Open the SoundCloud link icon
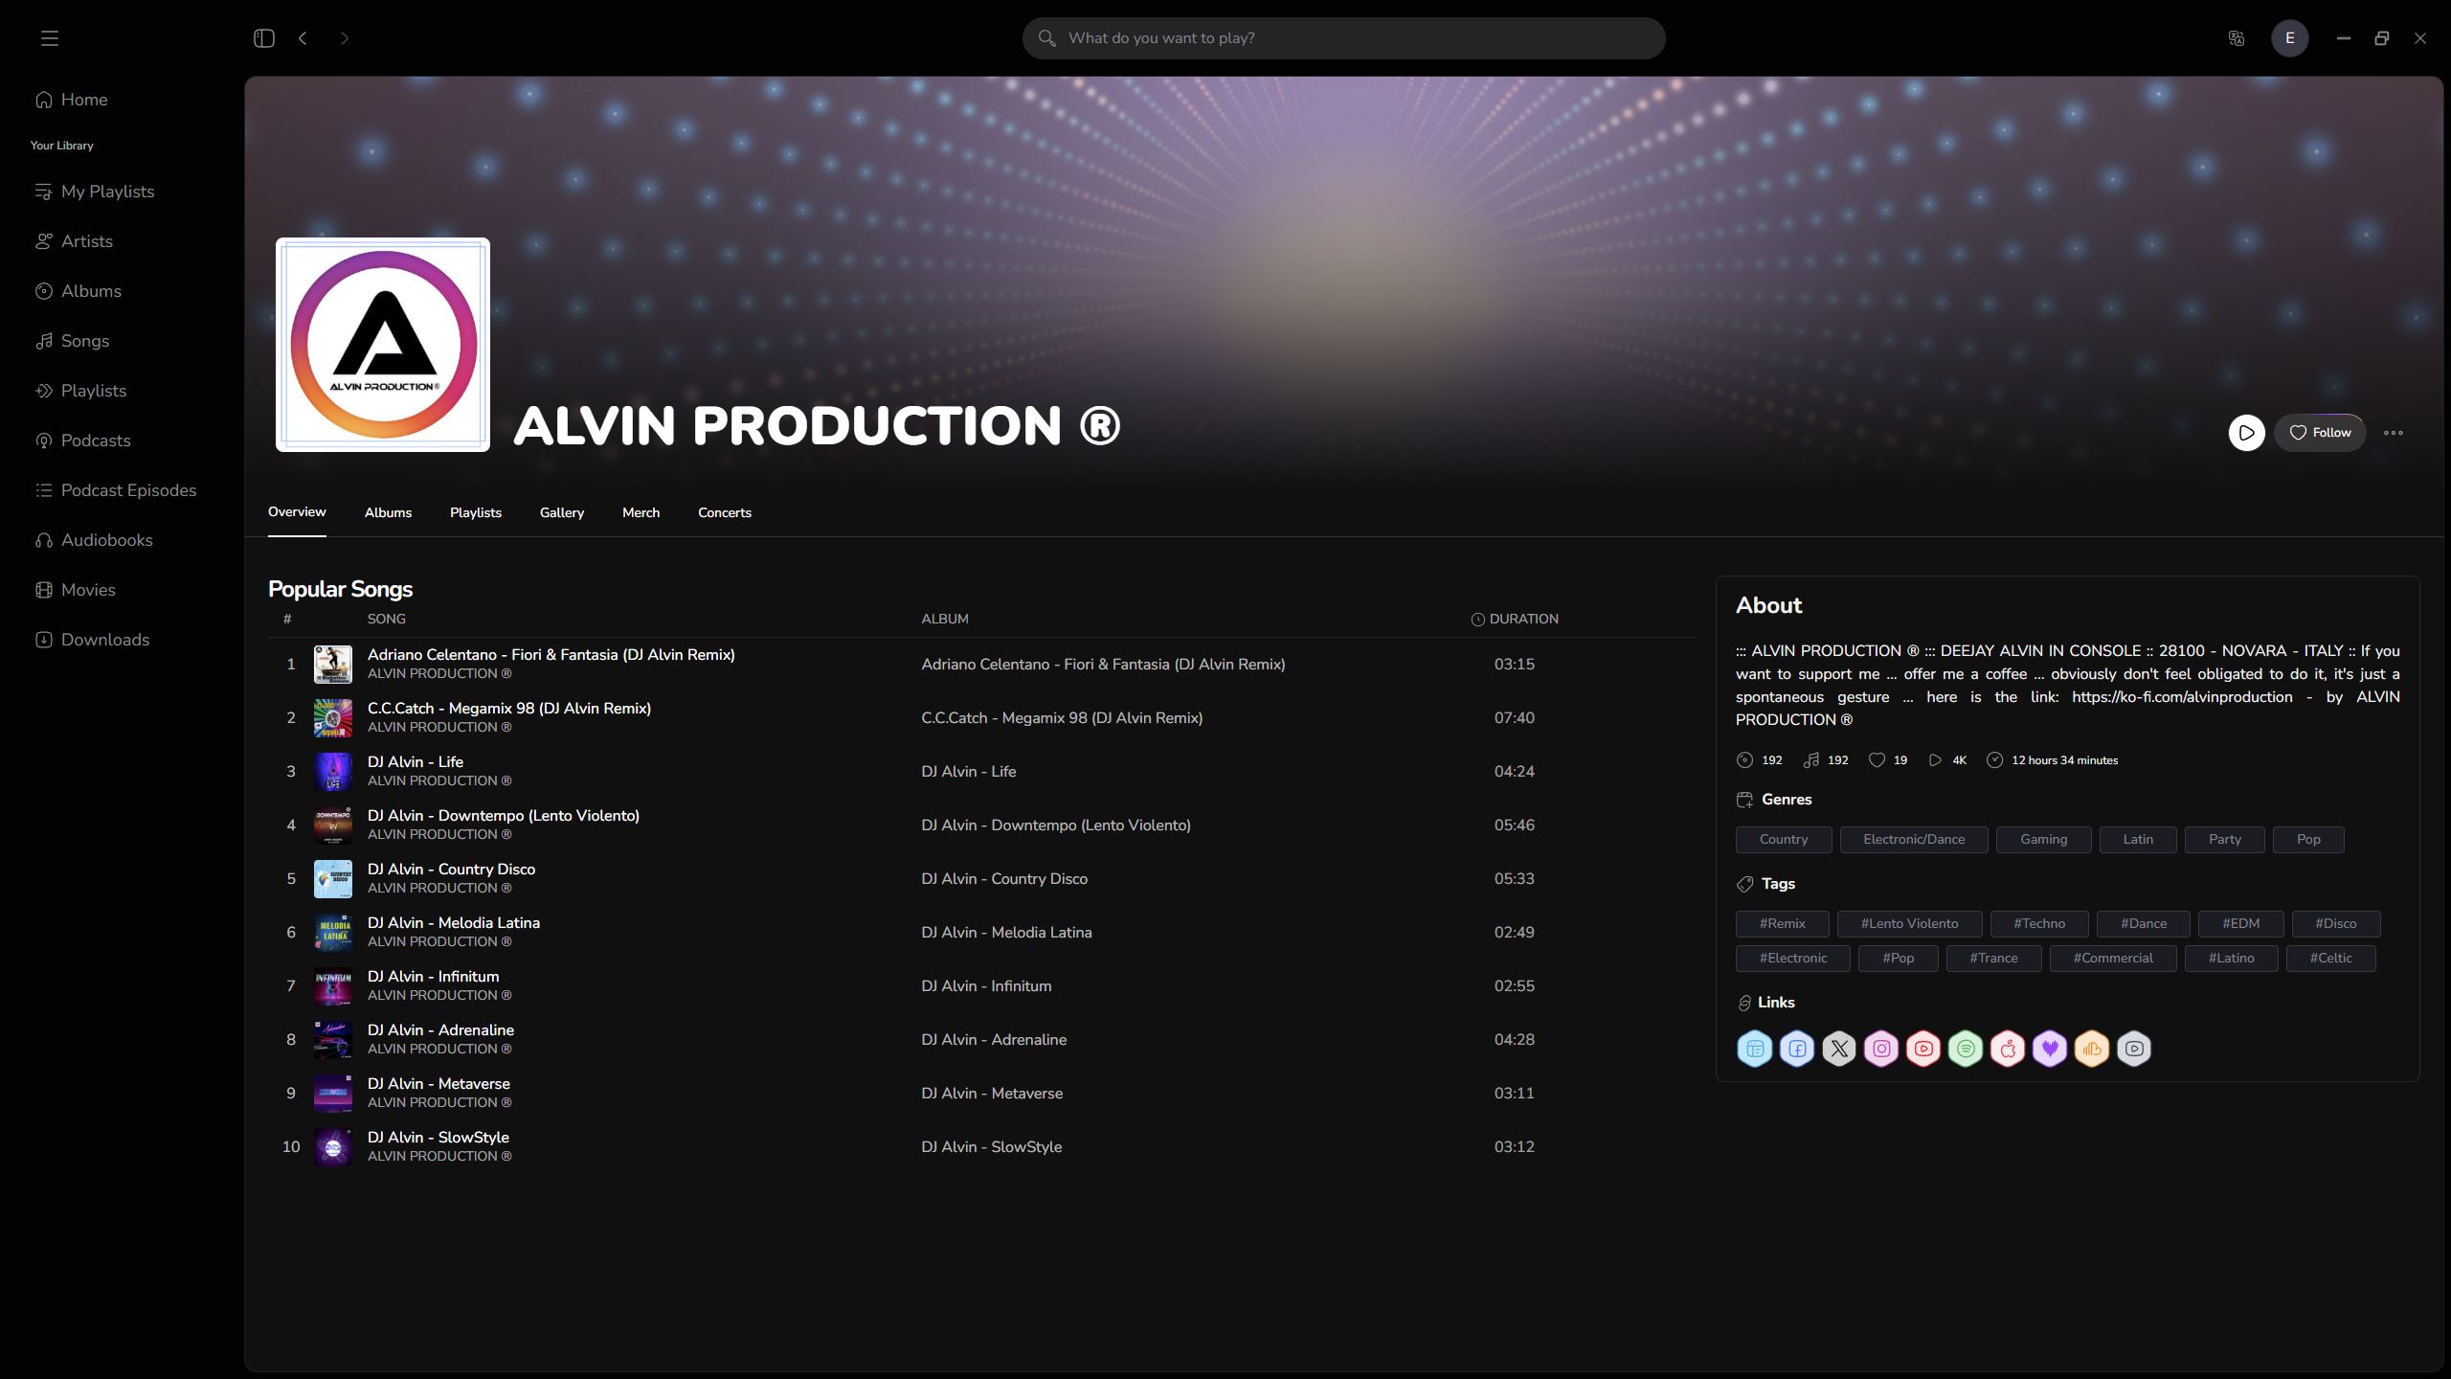 click(x=2092, y=1049)
